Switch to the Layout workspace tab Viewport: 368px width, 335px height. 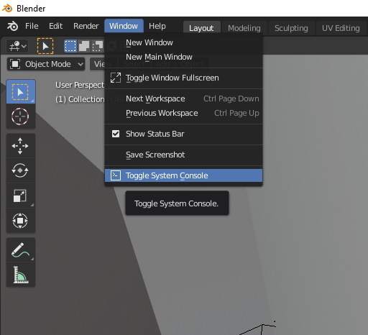(x=201, y=28)
